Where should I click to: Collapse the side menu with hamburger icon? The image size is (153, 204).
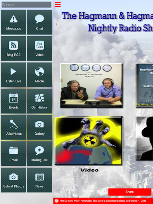click(58, 4)
